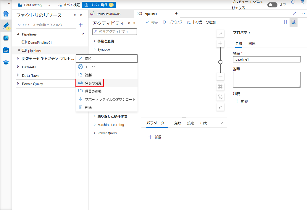The image size is (307, 210).
Task: Choose 削除 from the context menu
Action: click(x=107, y=107)
